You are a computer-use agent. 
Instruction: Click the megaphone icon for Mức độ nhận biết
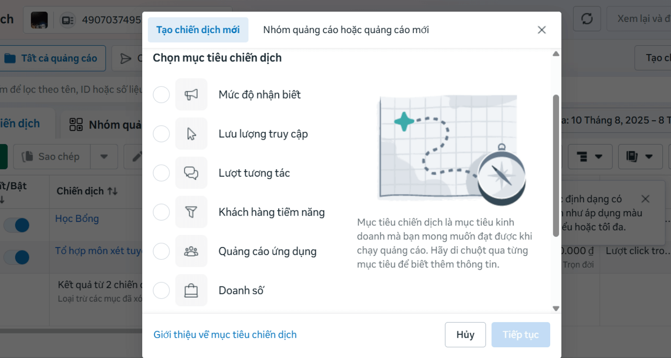pyautogui.click(x=191, y=94)
